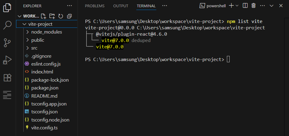Collapse the WORK... workspace section
Screen dimensions: 289x136
[19, 16]
